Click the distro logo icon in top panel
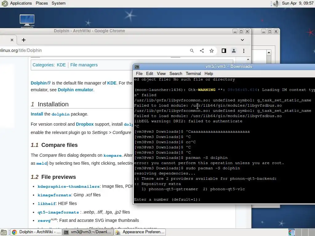The height and width of the screenshot is (236, 315). [5, 3]
